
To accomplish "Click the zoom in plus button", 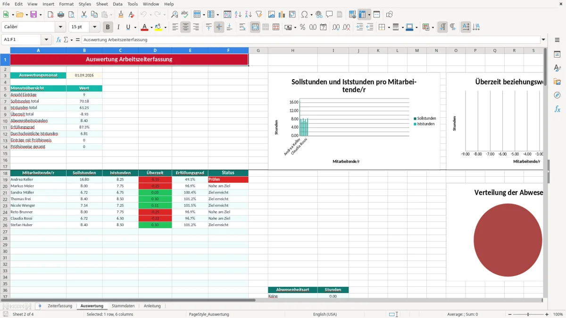I will pos(547,314).
